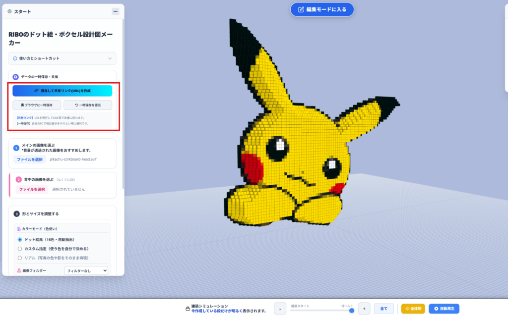
Task: Click the lock icon beside 建築シミュレーション
Action: pyautogui.click(x=188, y=309)
